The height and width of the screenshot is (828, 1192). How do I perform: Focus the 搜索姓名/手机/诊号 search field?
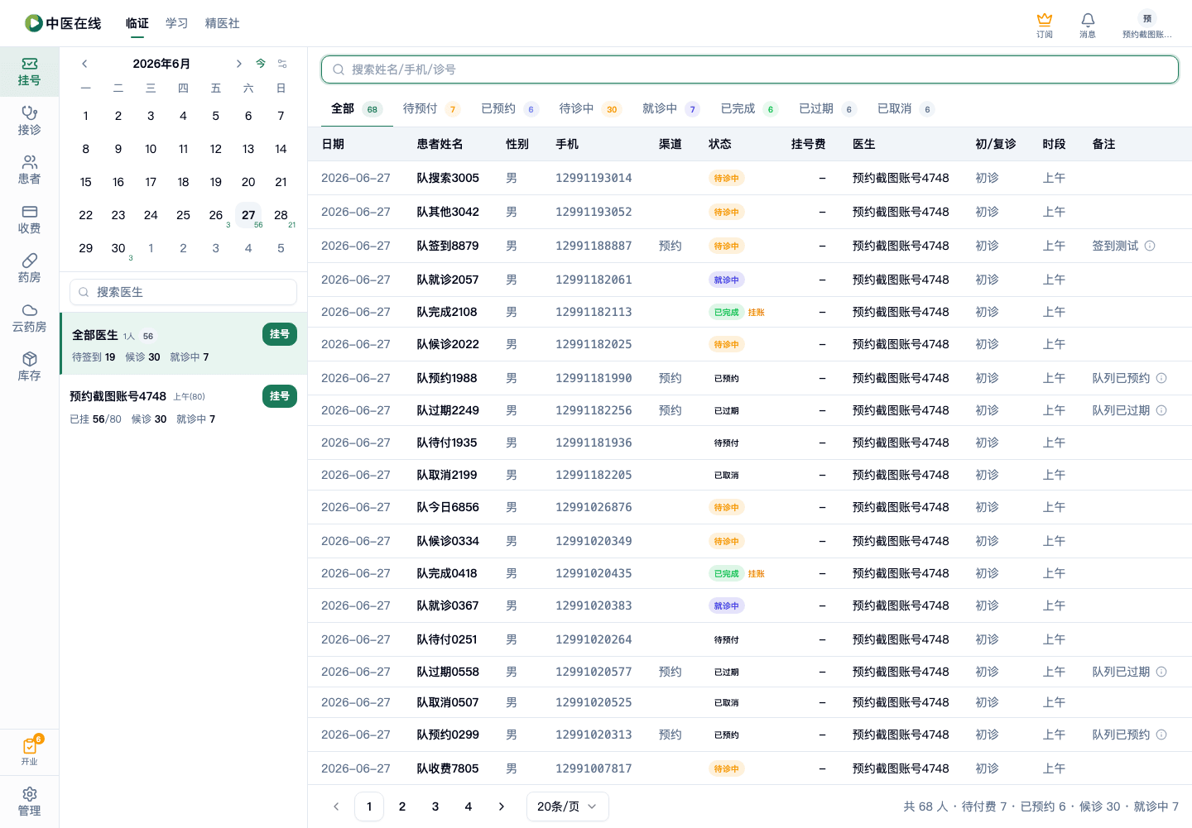750,69
